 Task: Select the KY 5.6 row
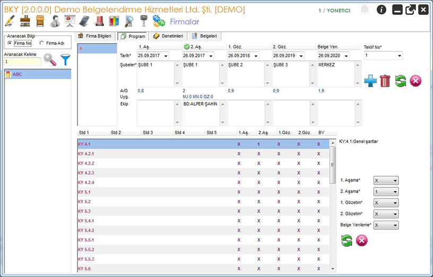point(203,269)
